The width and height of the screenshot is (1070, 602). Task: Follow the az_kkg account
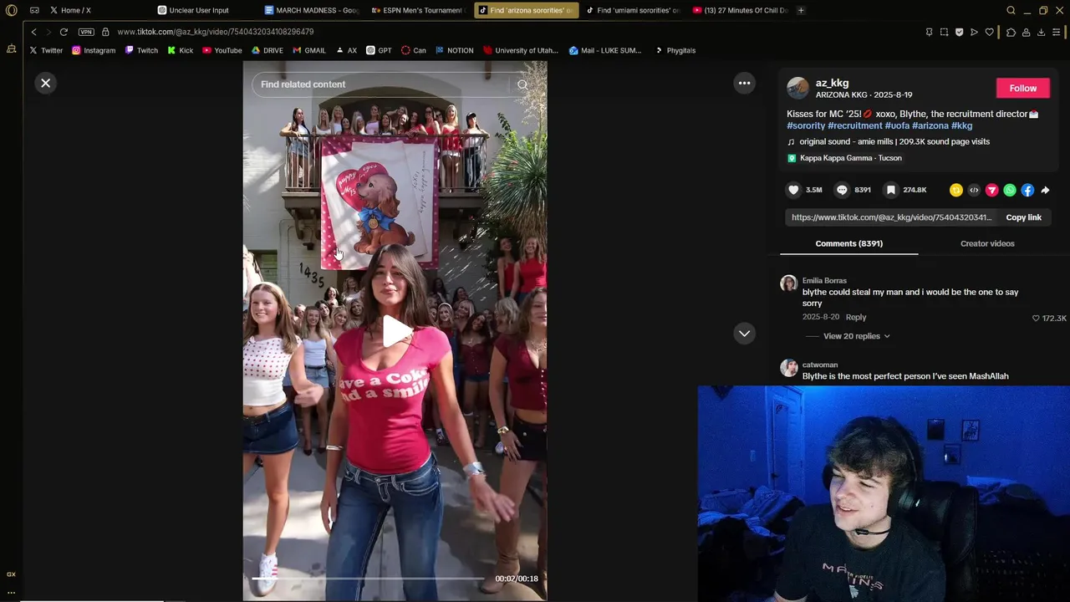click(1022, 88)
